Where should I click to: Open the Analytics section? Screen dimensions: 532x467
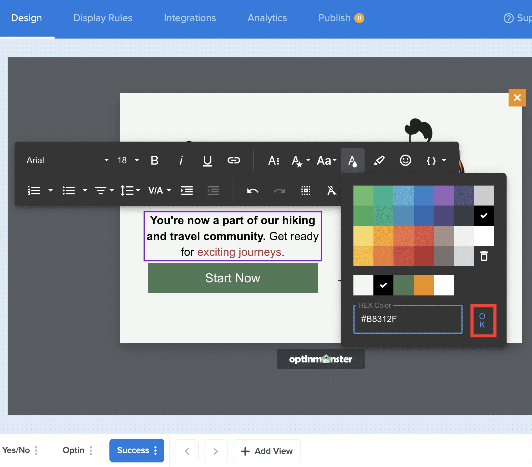point(267,18)
